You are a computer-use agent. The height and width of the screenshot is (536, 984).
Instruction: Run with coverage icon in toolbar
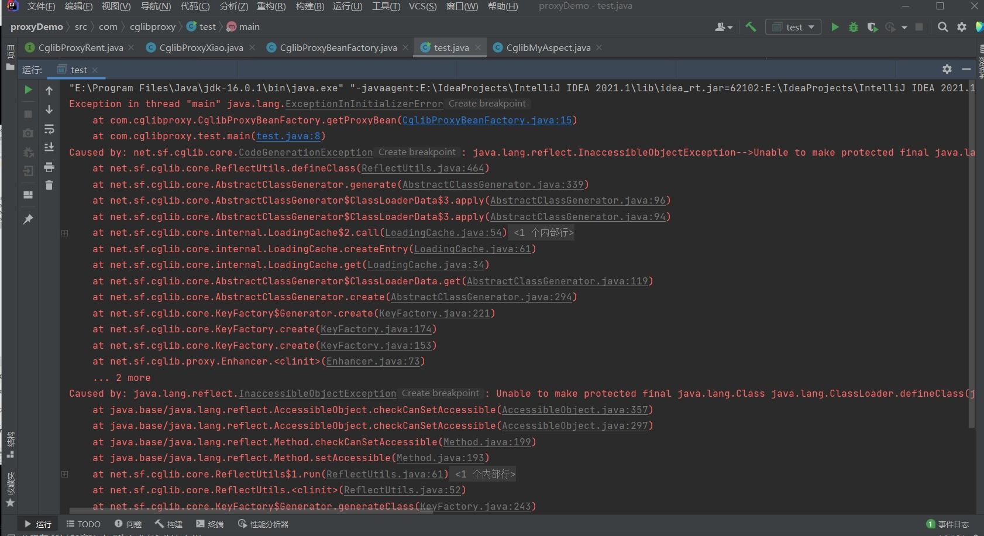(x=872, y=27)
